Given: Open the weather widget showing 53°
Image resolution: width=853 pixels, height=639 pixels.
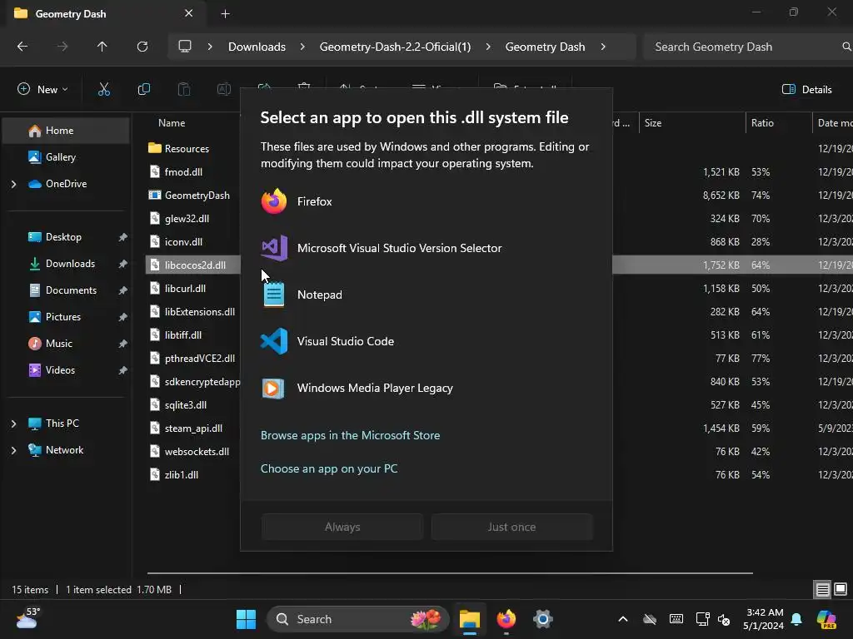Looking at the screenshot, I should 27,619.
